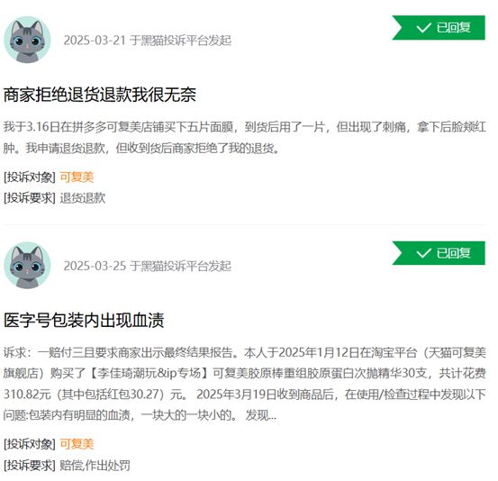
Task: Click the checkmark in second 已回复 badge
Action: click(x=423, y=253)
